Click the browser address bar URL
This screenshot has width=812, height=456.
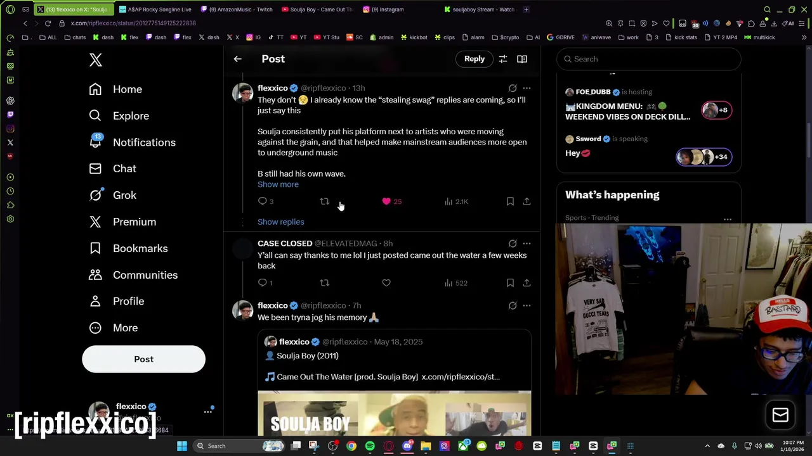click(x=133, y=23)
